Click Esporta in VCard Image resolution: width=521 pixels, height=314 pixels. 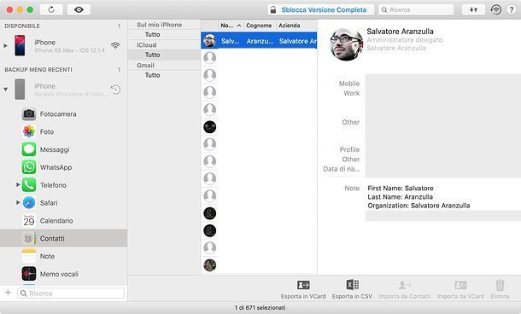303,289
